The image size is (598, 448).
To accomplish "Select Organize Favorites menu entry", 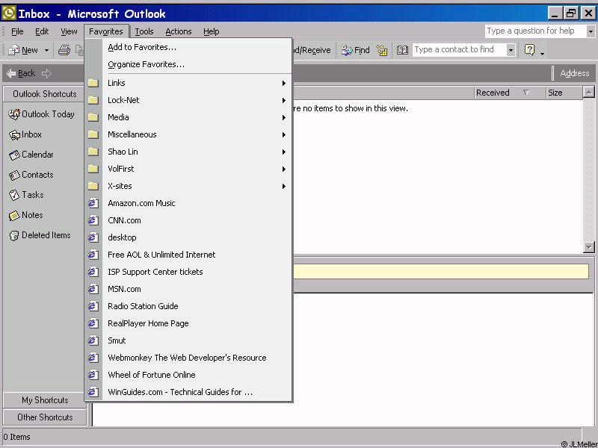I will pos(146,64).
